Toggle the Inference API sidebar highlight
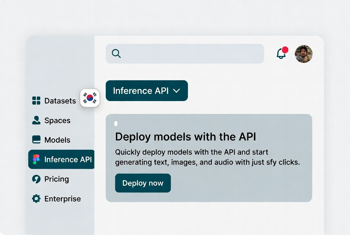 pos(61,159)
